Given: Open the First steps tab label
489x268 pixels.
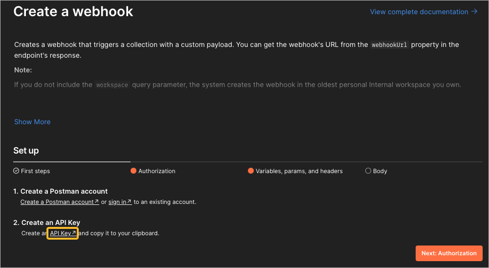Looking at the screenshot, I should (35, 171).
